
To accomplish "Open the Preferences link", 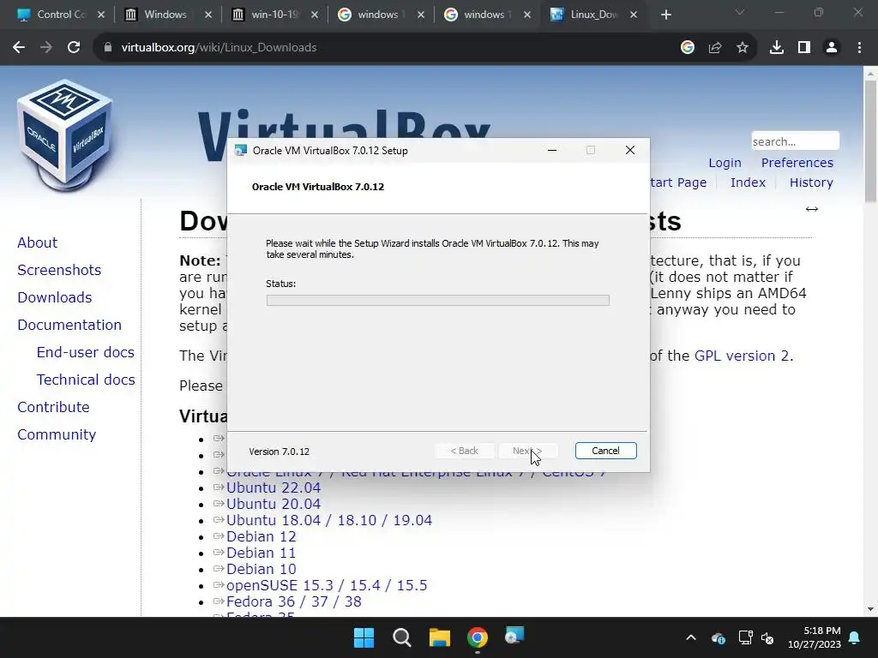I will [x=797, y=163].
